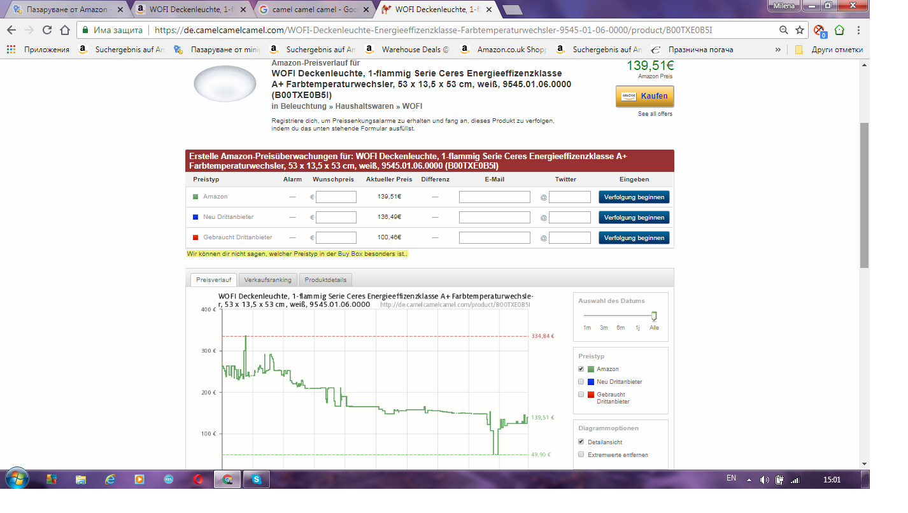Open the Apps grid icon in bookmarks bar
The height and width of the screenshot is (513, 908).
[11, 50]
